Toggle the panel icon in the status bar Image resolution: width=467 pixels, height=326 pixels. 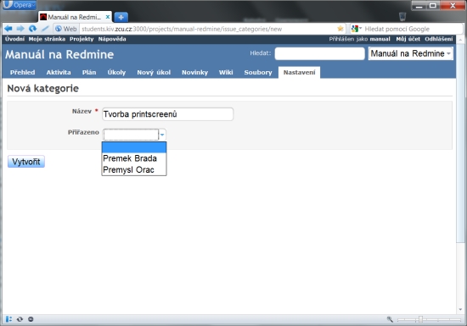9,319
